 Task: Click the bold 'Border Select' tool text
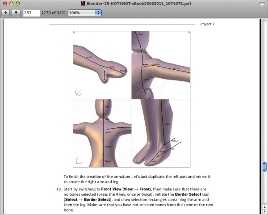(x=188, y=194)
